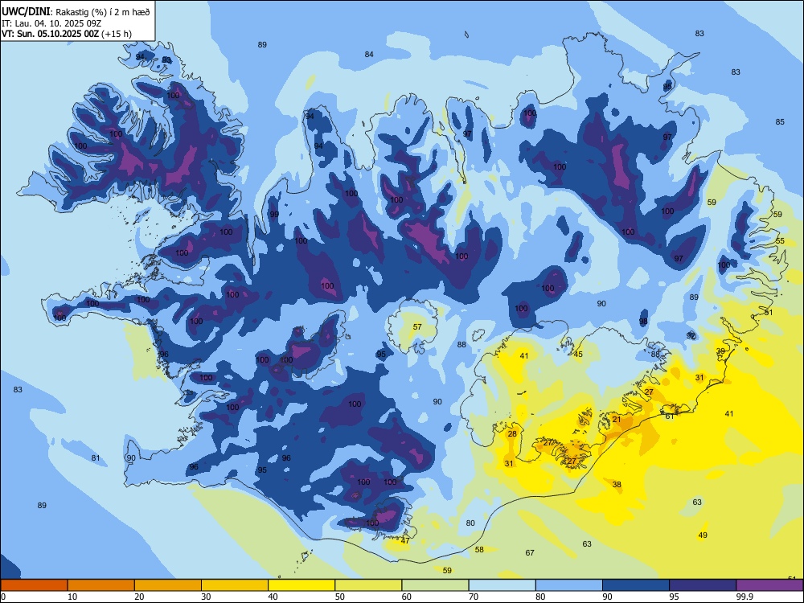This screenshot has height=603, width=804.
Task: Click the 50–60 pale yellow legend swatch
Action: (368, 585)
